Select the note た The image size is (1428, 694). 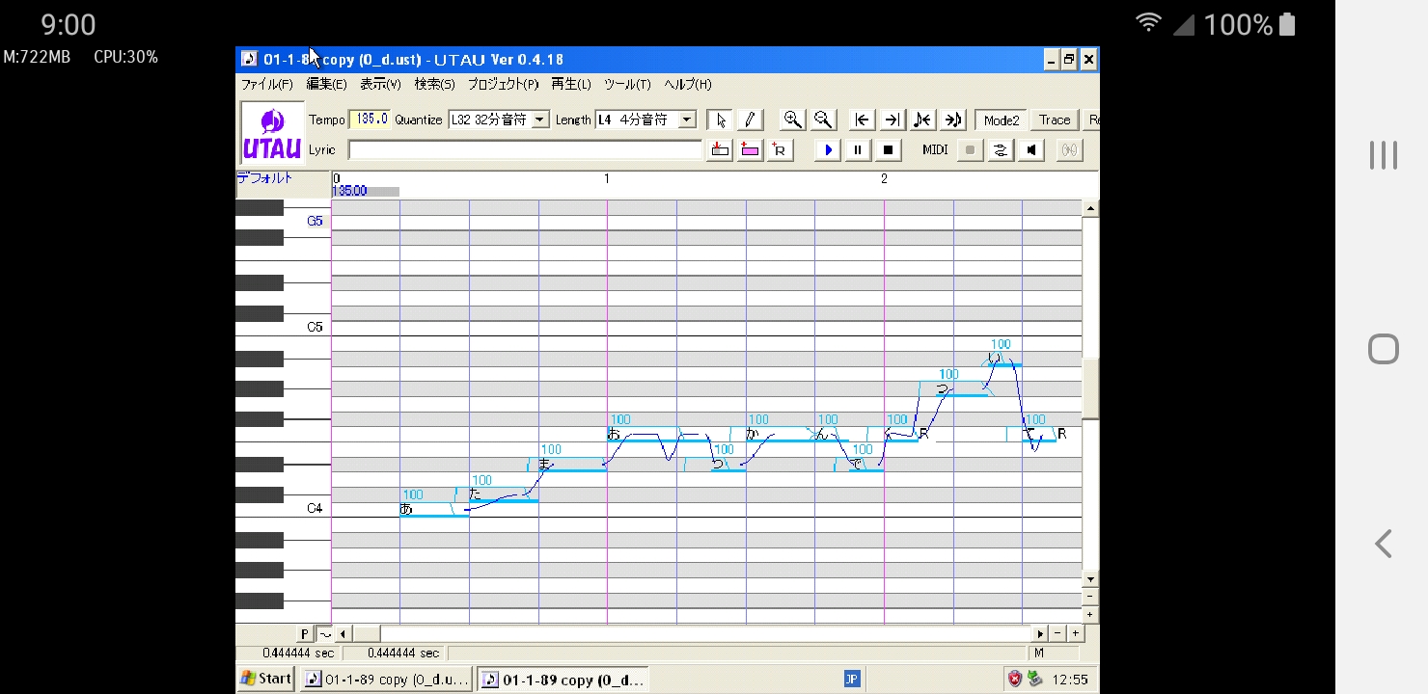[x=504, y=494]
